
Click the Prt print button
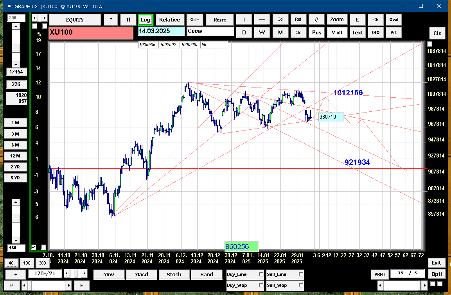[394, 32]
